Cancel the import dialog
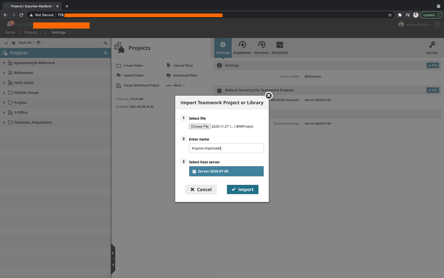Viewport: 444px width, 278px height. click(201, 189)
